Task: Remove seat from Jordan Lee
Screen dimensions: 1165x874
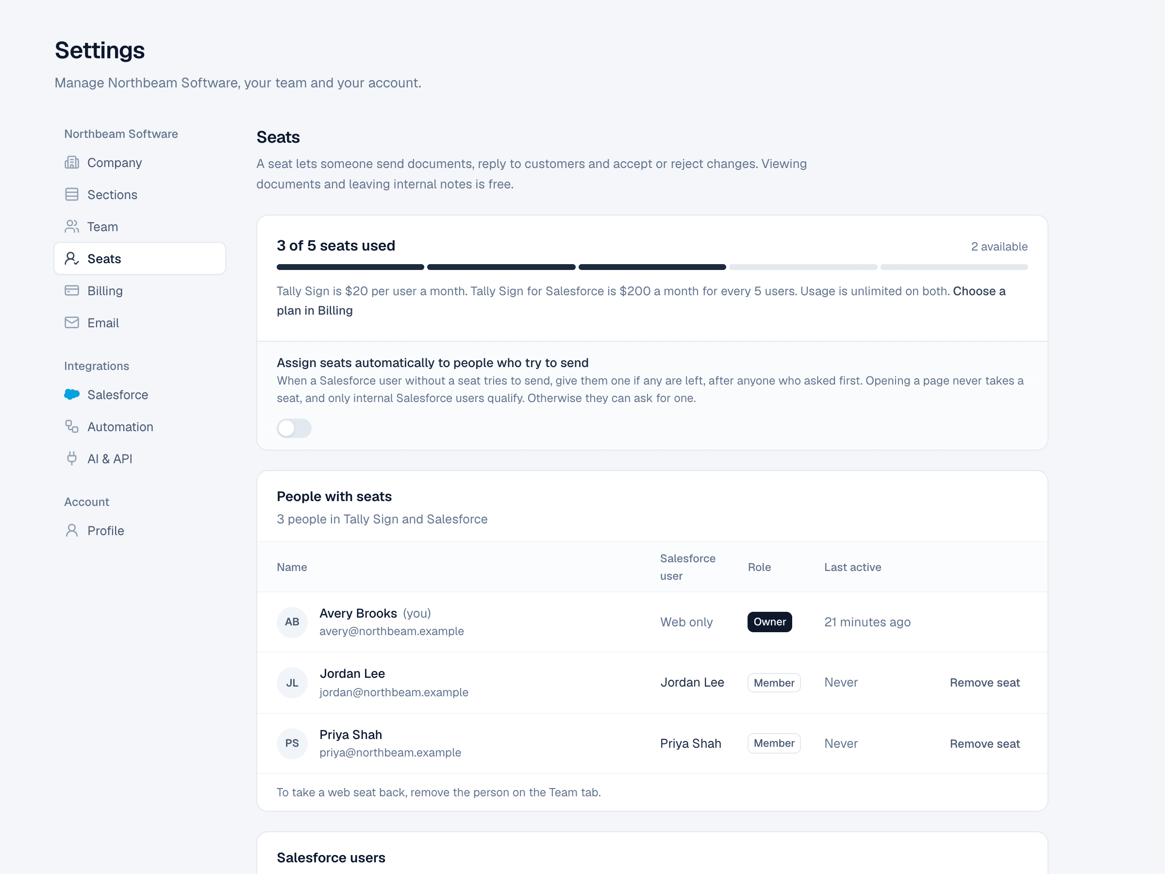Action: (x=984, y=683)
